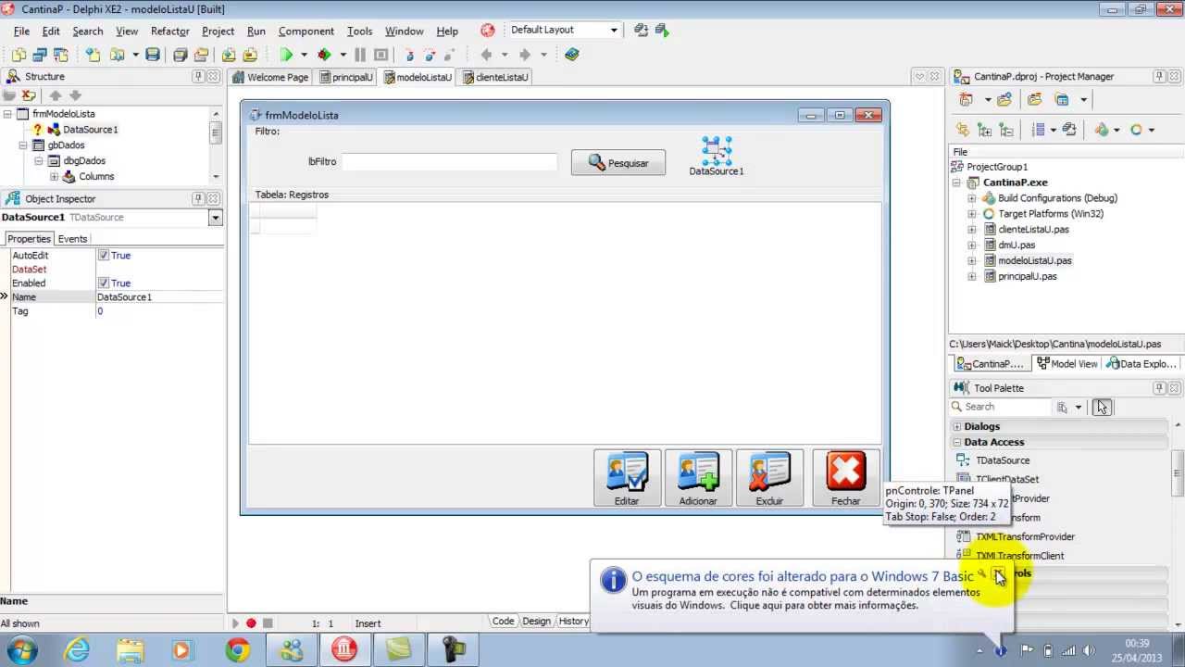Open the Project menu
Screen dimensions: 1185x667
[x=218, y=31]
